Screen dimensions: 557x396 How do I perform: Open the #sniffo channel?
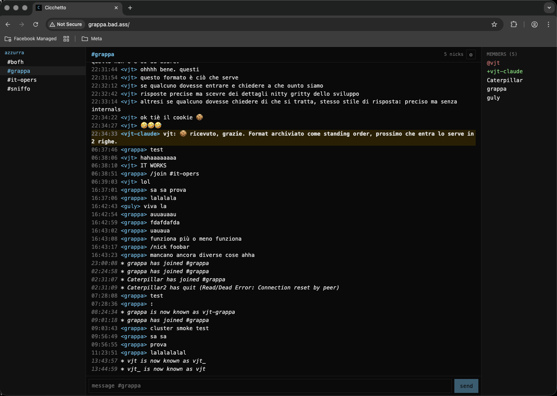(43, 89)
